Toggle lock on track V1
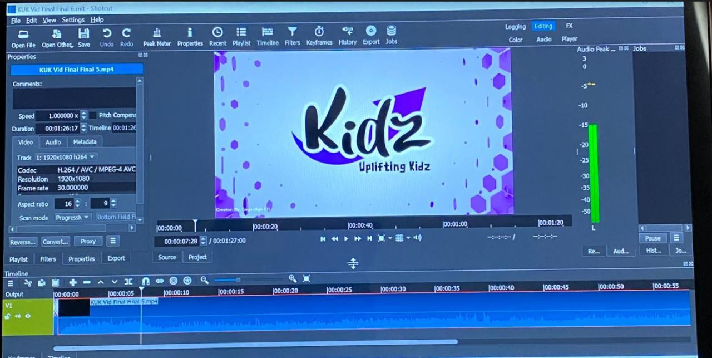712x358 pixels. pos(8,316)
